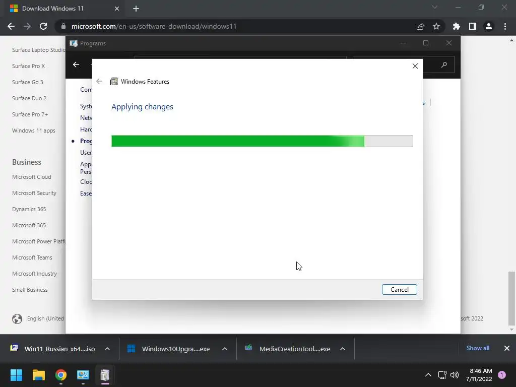Viewport: 516px width, 387px height.
Task: Open Microsoft 365 link
Action: (x=29, y=225)
